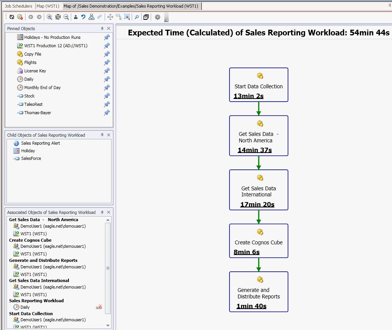392x330 pixels.
Task: Zoom in using the magnifier plus icon
Action: tap(49, 17)
